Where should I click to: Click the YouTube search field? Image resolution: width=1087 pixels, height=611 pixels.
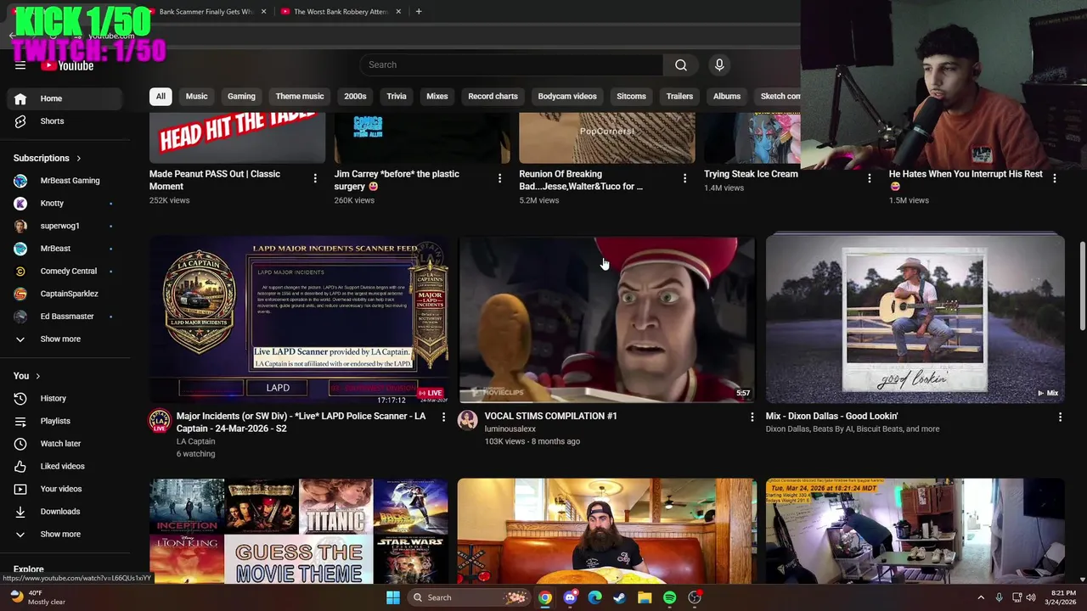pos(511,64)
